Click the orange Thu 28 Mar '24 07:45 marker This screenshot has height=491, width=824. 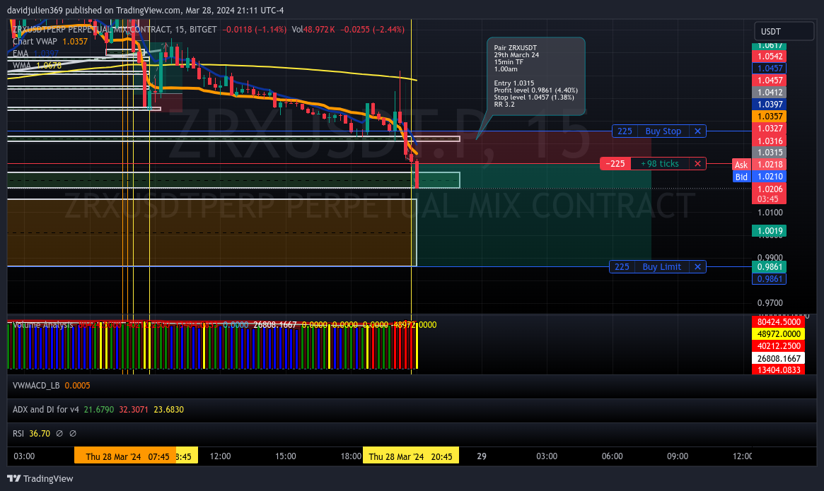tap(125, 456)
